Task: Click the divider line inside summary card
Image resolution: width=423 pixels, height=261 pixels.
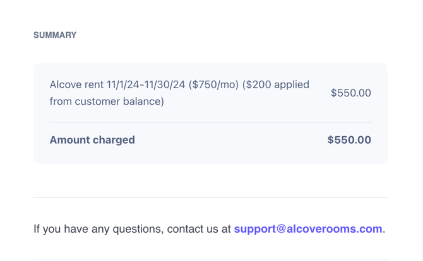Action: point(210,122)
